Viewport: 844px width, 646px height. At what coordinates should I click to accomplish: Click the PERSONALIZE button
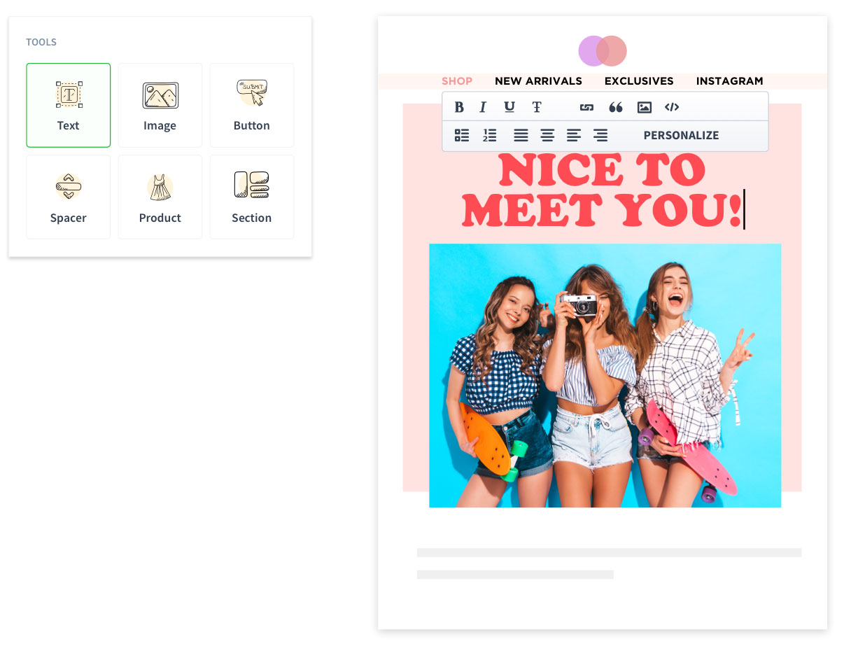(681, 135)
